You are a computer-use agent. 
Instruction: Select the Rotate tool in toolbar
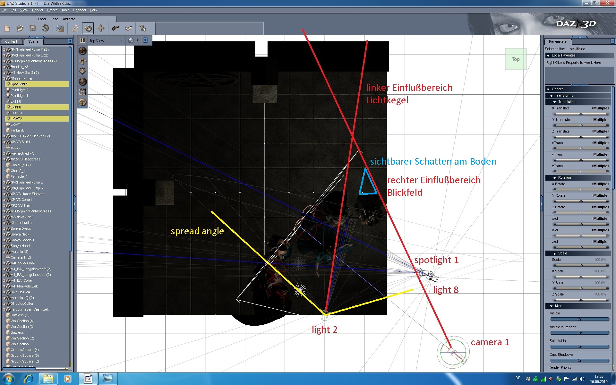88,29
